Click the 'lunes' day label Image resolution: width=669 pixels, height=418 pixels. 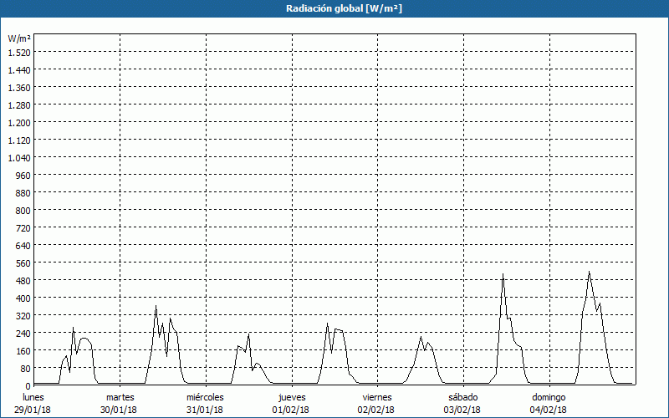point(33,397)
